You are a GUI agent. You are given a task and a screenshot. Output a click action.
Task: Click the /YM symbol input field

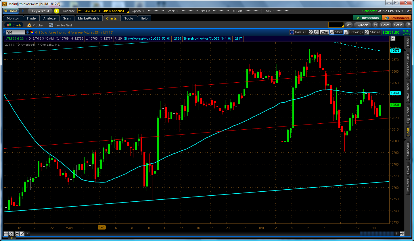point(16,32)
